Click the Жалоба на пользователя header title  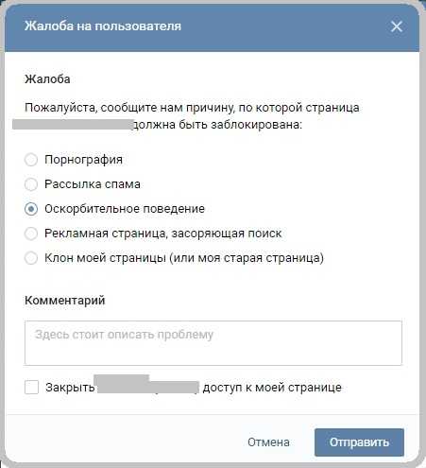(103, 26)
